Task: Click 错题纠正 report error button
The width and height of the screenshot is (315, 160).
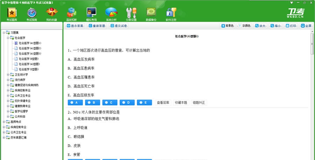Action: (x=199, y=102)
